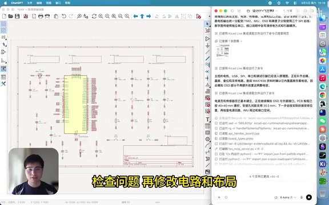This screenshot has height=205, width=329.
Task: Open the 视图 menu in menu bar
Action: click(49, 3)
